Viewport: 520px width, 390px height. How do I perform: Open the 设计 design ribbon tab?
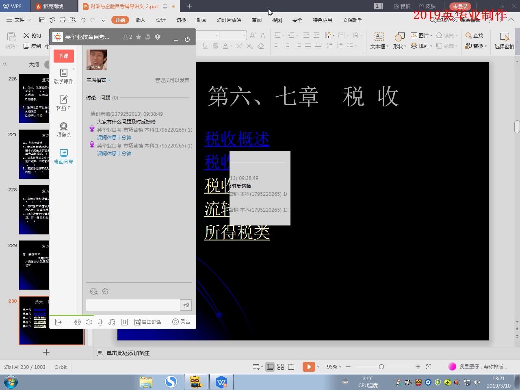click(x=161, y=20)
